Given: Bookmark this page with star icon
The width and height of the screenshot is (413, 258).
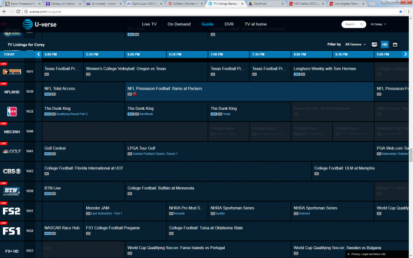Looking at the screenshot, I should pos(401,12).
